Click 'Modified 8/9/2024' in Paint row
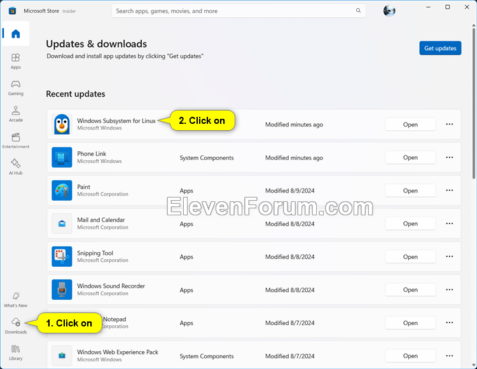 289,191
